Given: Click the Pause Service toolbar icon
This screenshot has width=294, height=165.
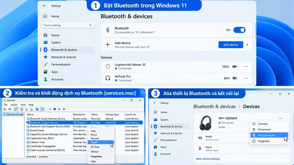Looking at the screenshot, I should point(59,109).
